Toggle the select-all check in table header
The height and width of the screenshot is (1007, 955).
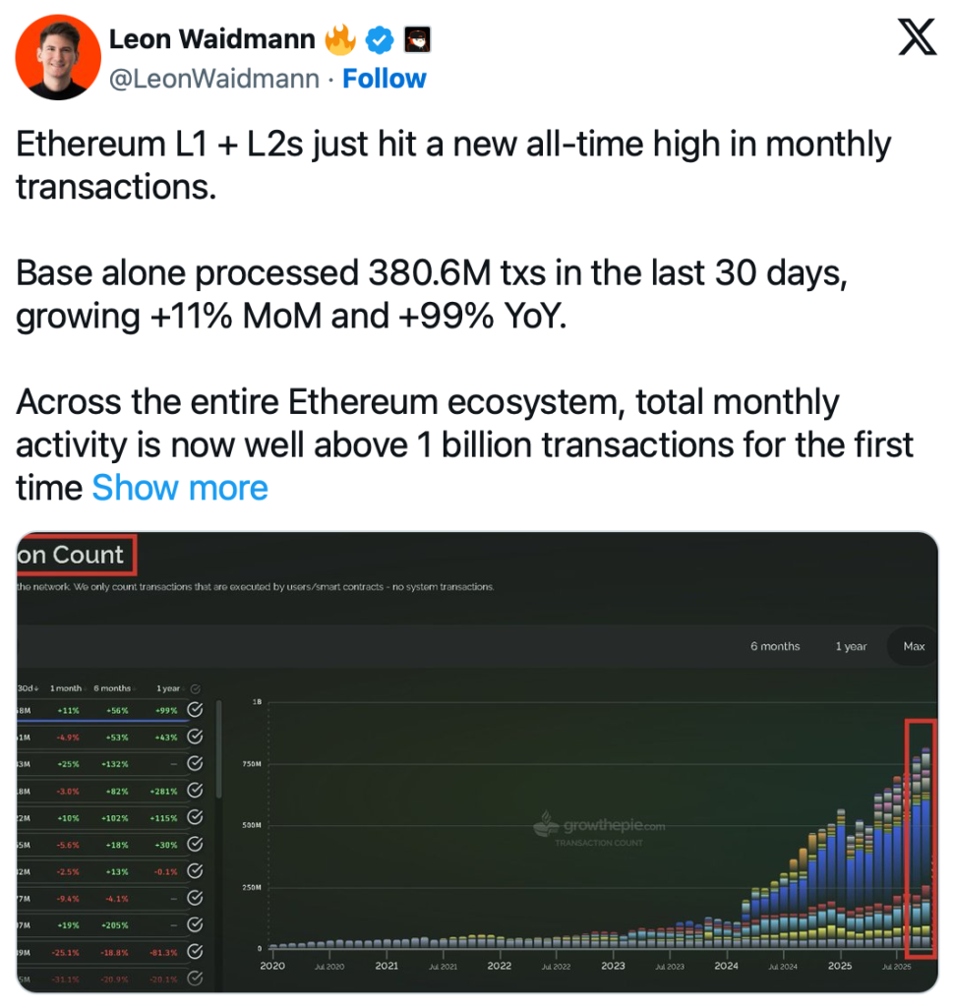coord(195,689)
